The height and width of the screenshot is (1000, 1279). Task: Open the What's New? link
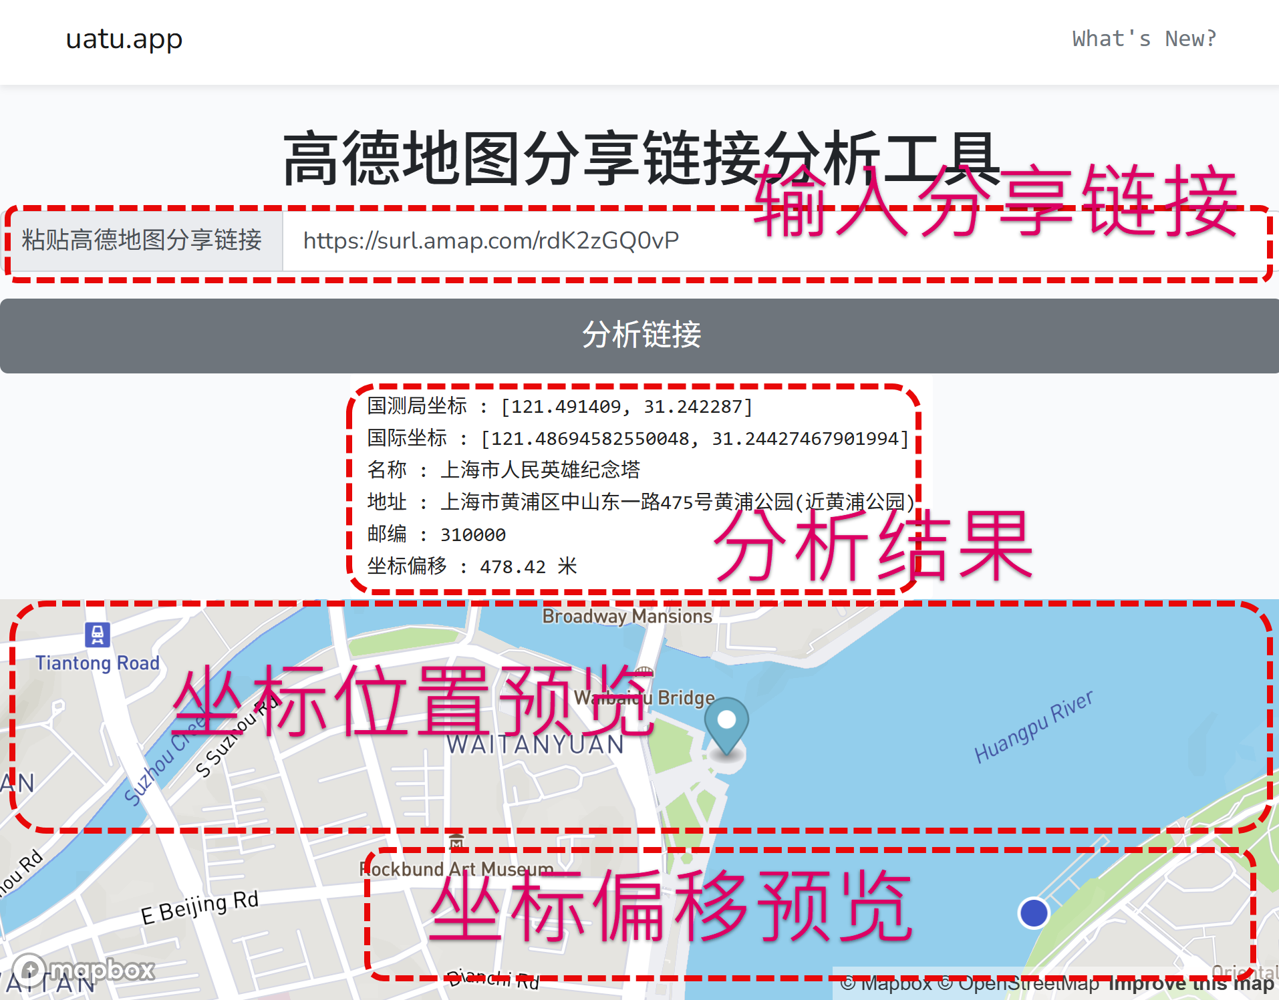coord(1144,39)
